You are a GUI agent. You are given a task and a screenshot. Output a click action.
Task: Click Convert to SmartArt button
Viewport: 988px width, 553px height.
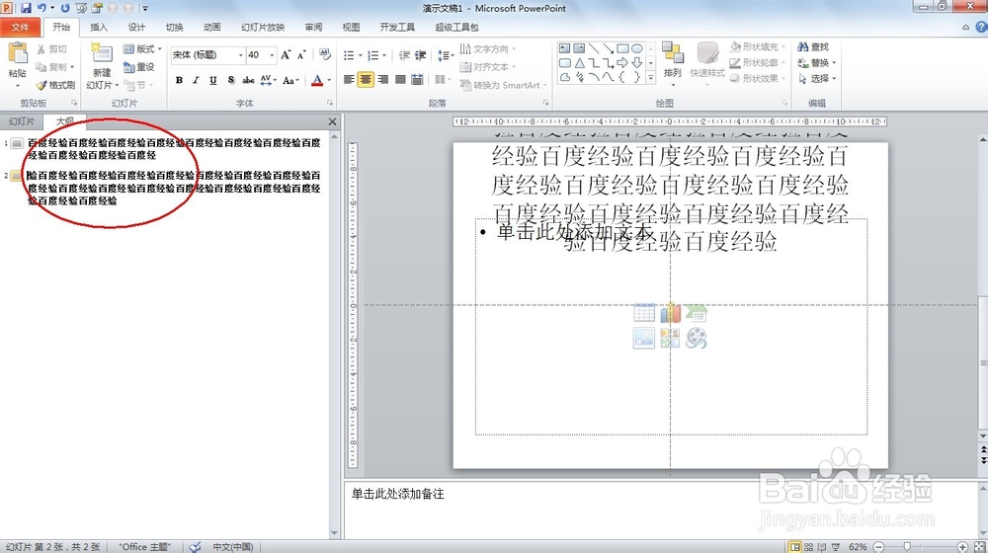pyautogui.click(x=503, y=85)
